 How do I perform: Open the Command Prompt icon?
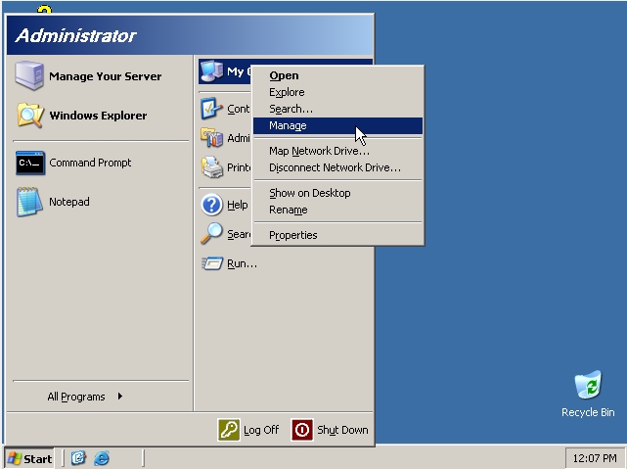[30, 163]
